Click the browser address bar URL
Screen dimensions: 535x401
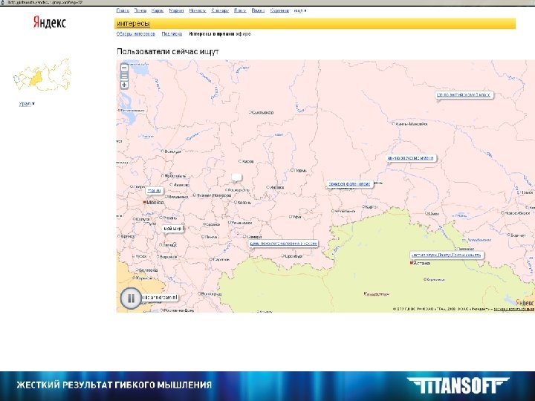(x=45, y=2)
